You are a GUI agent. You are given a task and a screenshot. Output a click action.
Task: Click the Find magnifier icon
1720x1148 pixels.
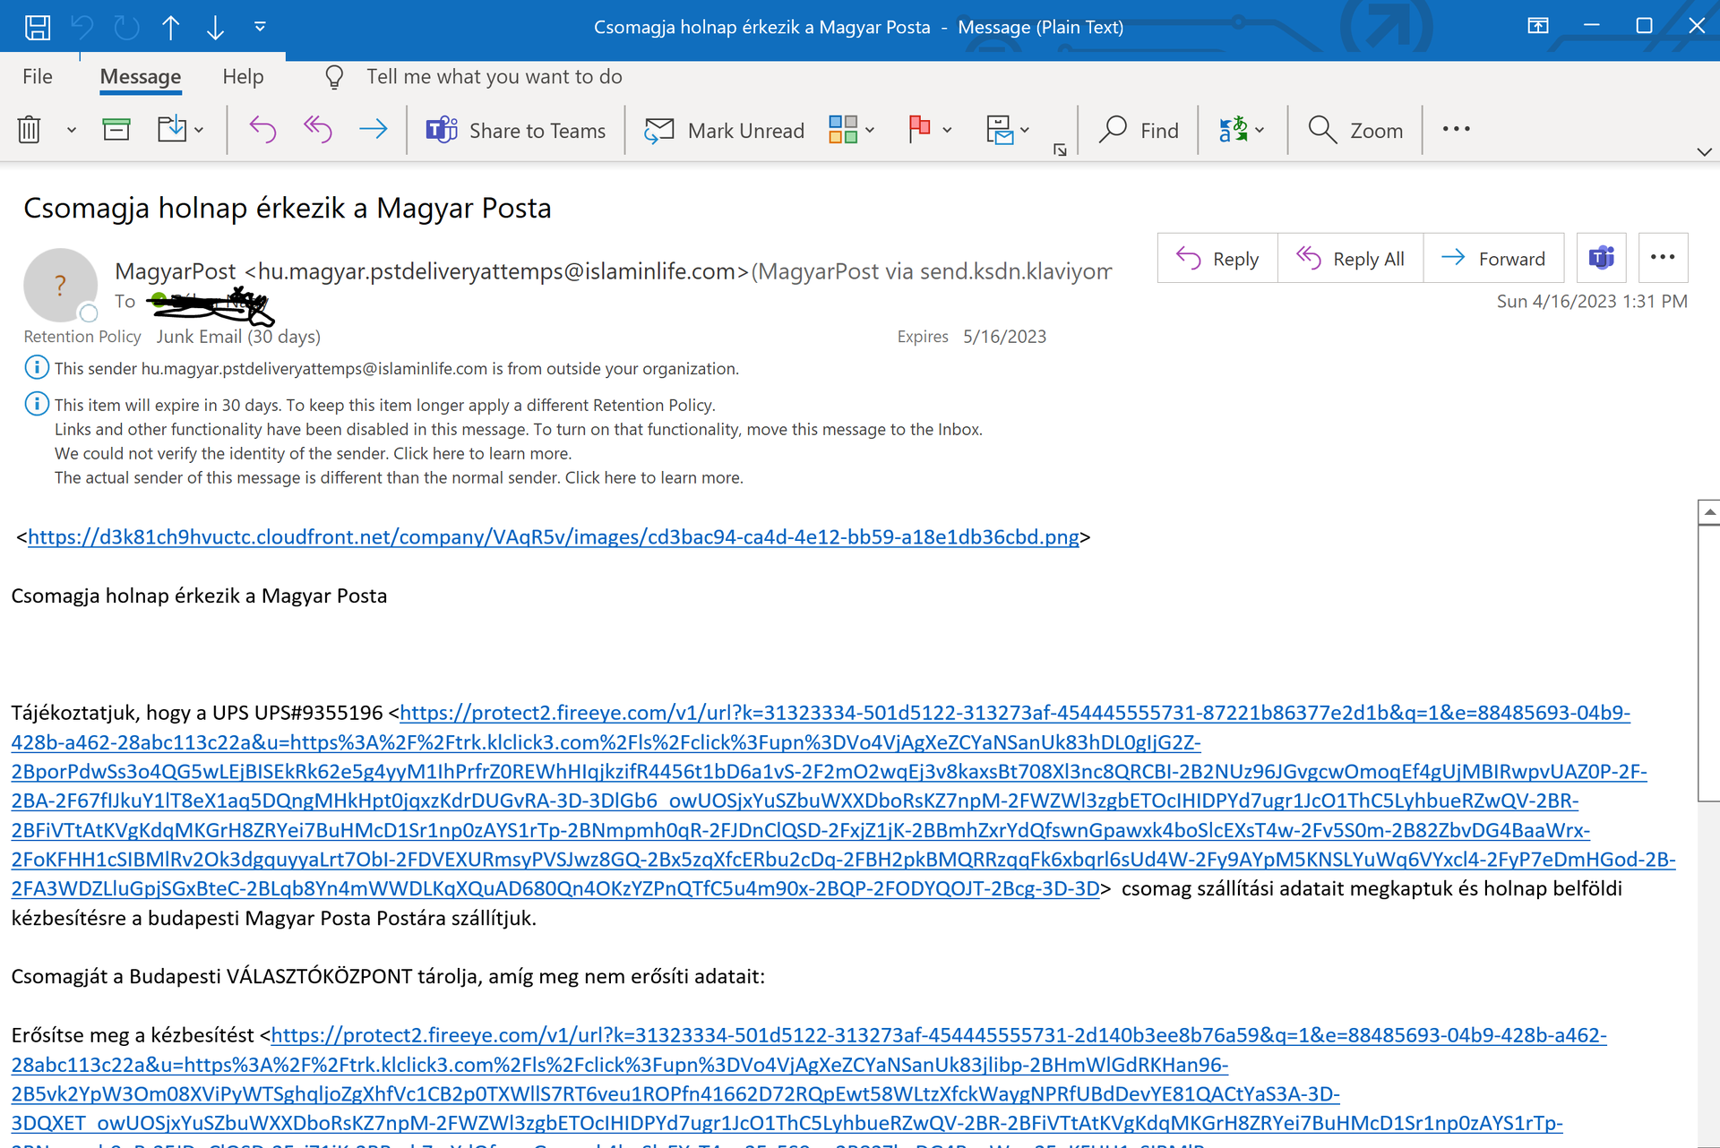point(1113,131)
